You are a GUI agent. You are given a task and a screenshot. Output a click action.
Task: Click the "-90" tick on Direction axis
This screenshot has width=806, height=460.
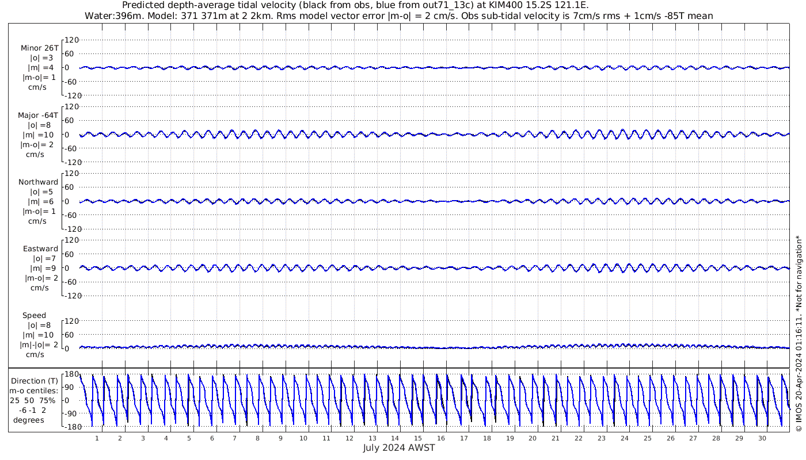coord(71,413)
